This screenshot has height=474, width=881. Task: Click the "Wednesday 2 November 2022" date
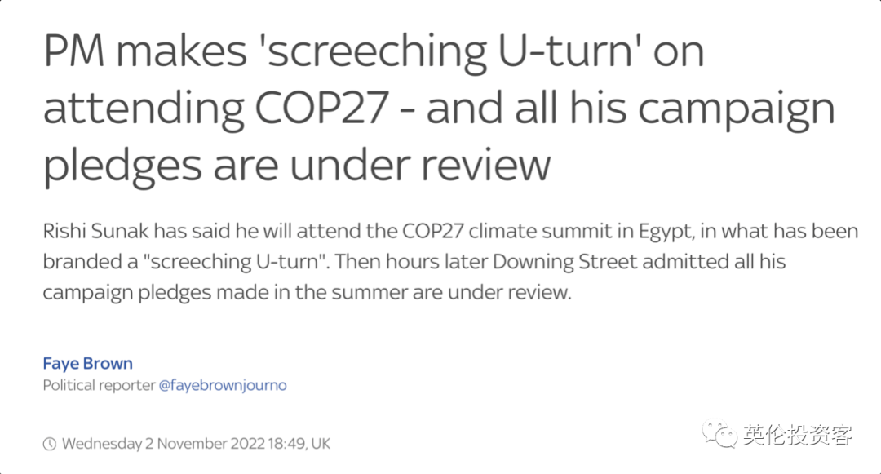click(x=163, y=444)
